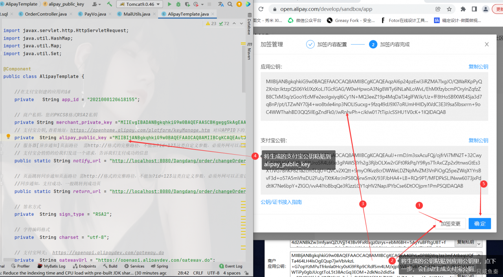The width and height of the screenshot is (503, 277).
Task: Open the Event Log panel
Action: pyautogui.click(x=231, y=266)
